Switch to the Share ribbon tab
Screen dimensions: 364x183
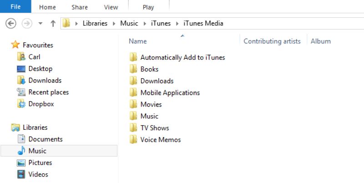pyautogui.click(x=79, y=7)
